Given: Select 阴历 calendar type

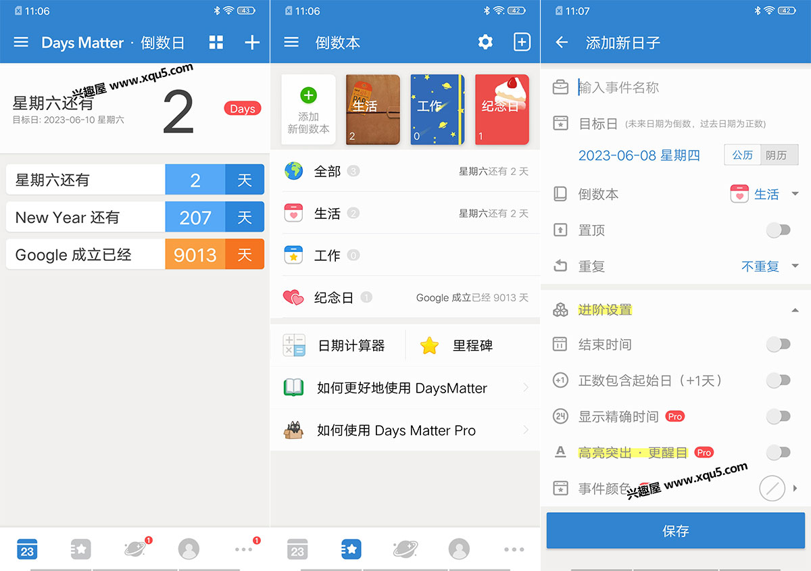Looking at the screenshot, I should pos(779,155).
